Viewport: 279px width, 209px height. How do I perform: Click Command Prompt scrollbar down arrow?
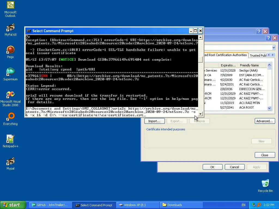point(200,114)
